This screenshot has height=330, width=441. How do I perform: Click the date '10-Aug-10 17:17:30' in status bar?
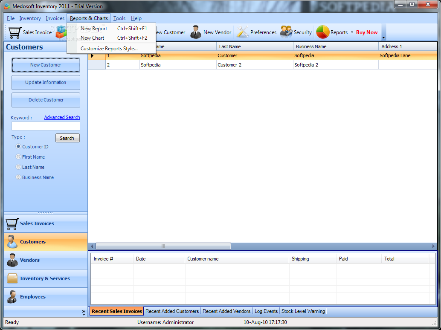coord(265,322)
